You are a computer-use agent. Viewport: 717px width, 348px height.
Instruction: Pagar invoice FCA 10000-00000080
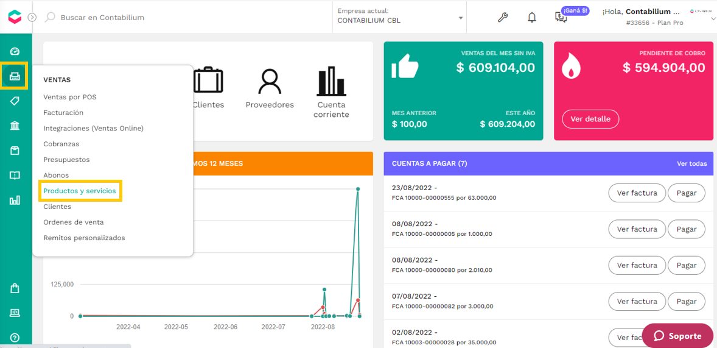click(x=687, y=265)
